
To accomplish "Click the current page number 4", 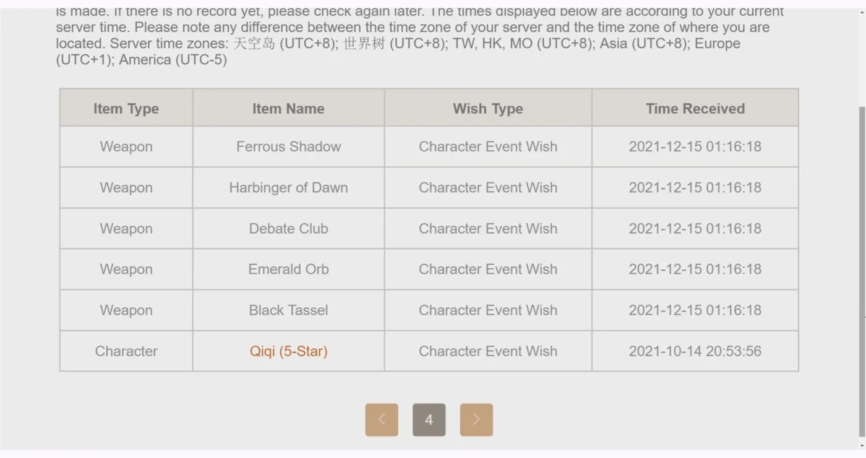I will [429, 420].
